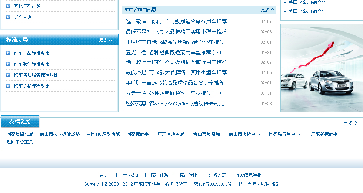
Task: Open the 经济实惠 森林人/RAV4/CR-V article
Action: click(175, 104)
